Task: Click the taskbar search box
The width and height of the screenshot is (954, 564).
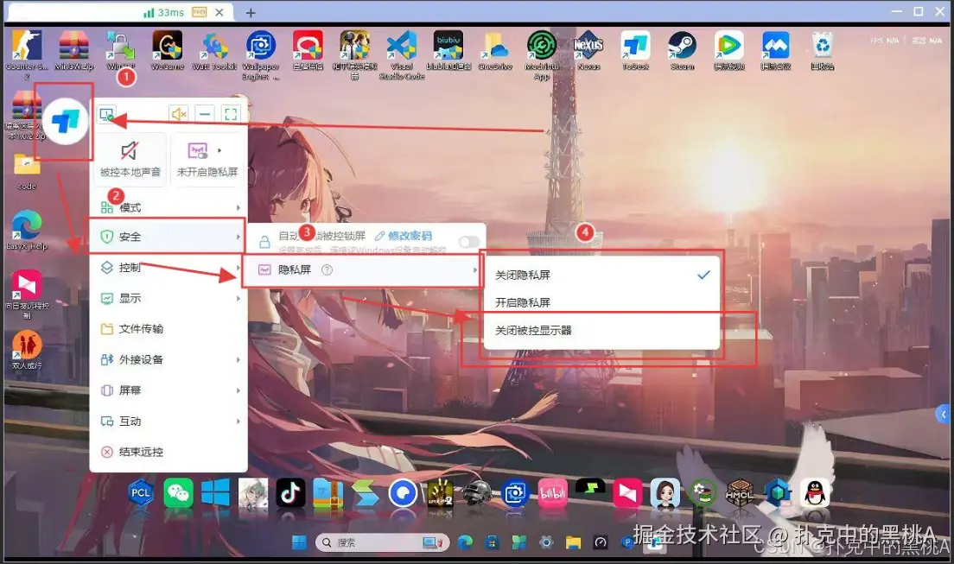Action: [383, 542]
